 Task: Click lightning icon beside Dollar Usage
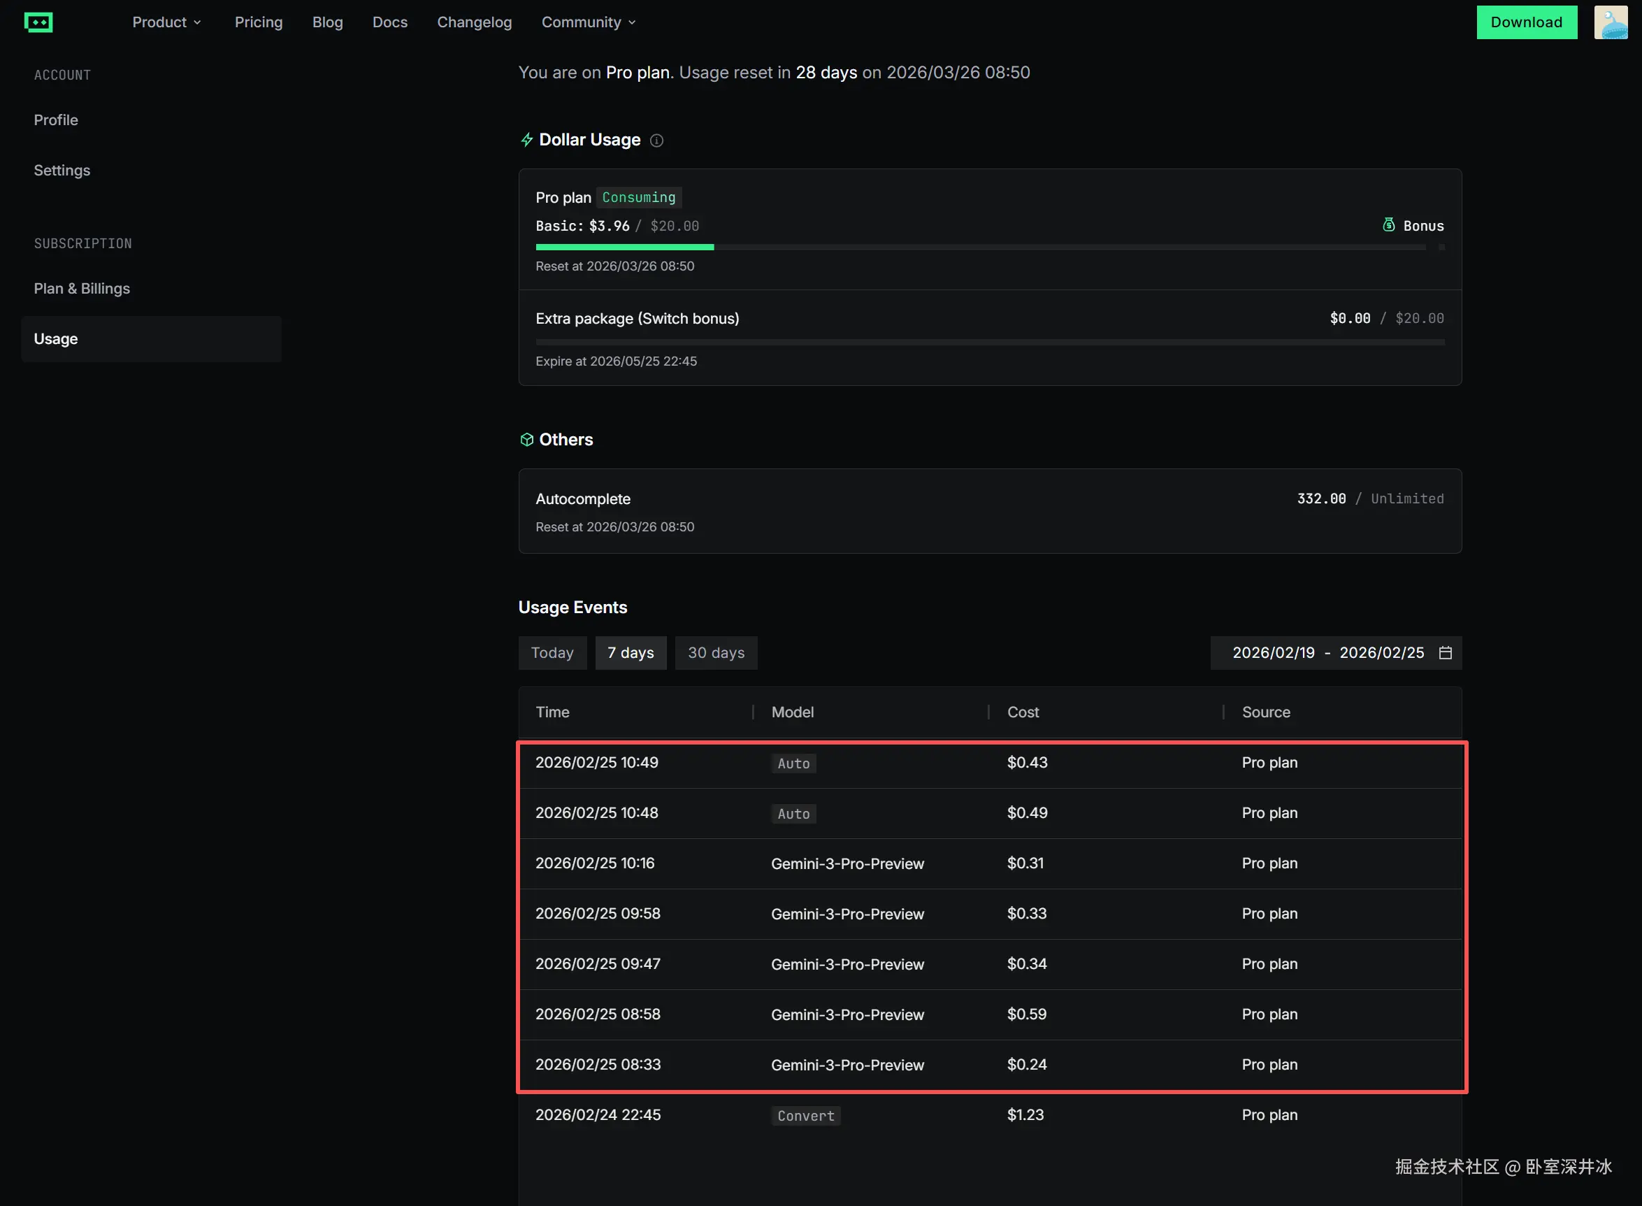point(526,140)
